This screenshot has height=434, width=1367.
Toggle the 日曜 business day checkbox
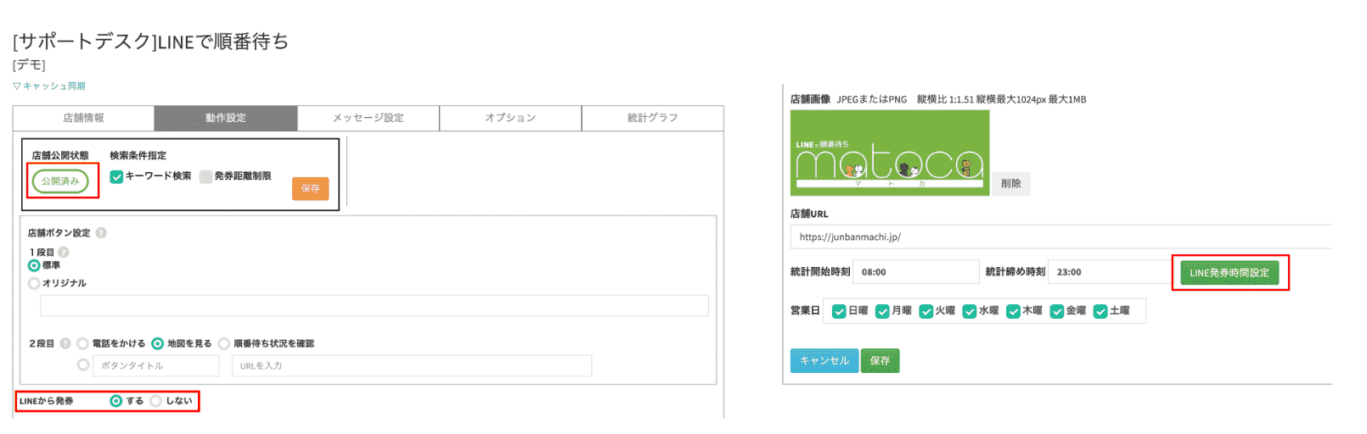tap(839, 311)
